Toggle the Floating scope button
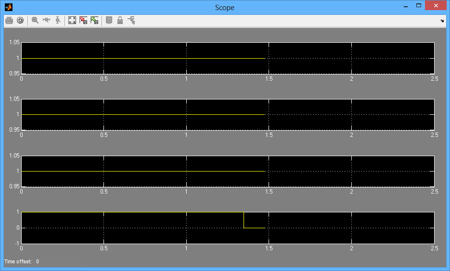 point(109,20)
